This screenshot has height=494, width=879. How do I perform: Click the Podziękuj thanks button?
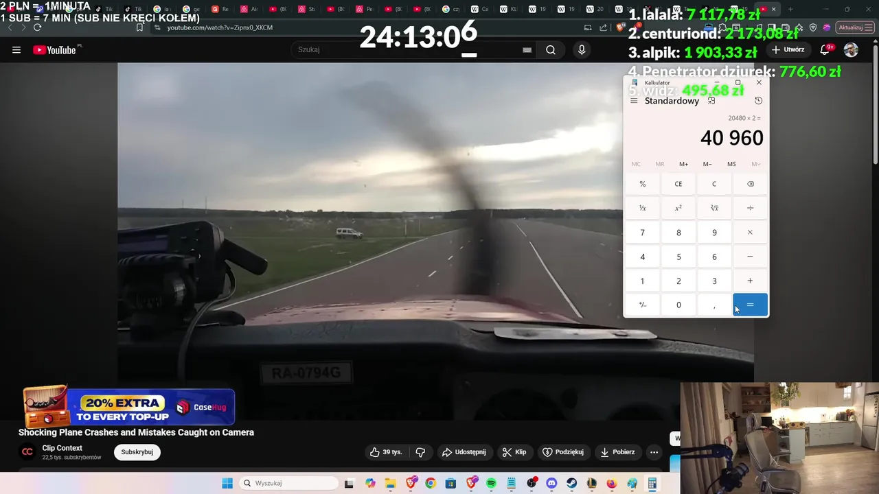click(x=562, y=452)
